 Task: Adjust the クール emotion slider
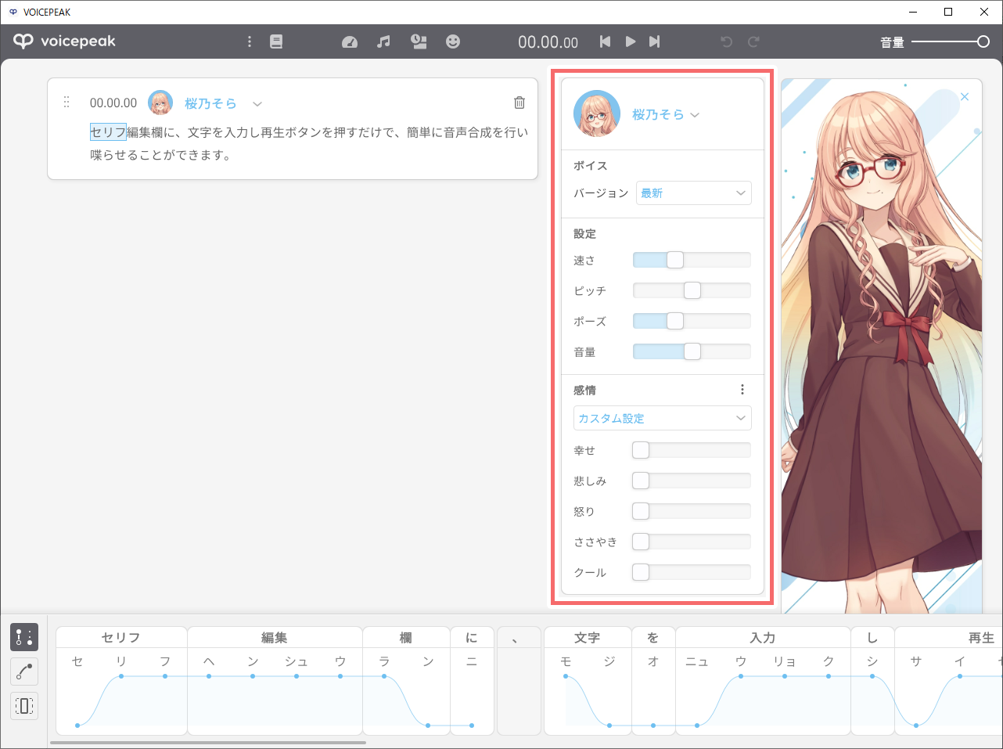coord(692,572)
